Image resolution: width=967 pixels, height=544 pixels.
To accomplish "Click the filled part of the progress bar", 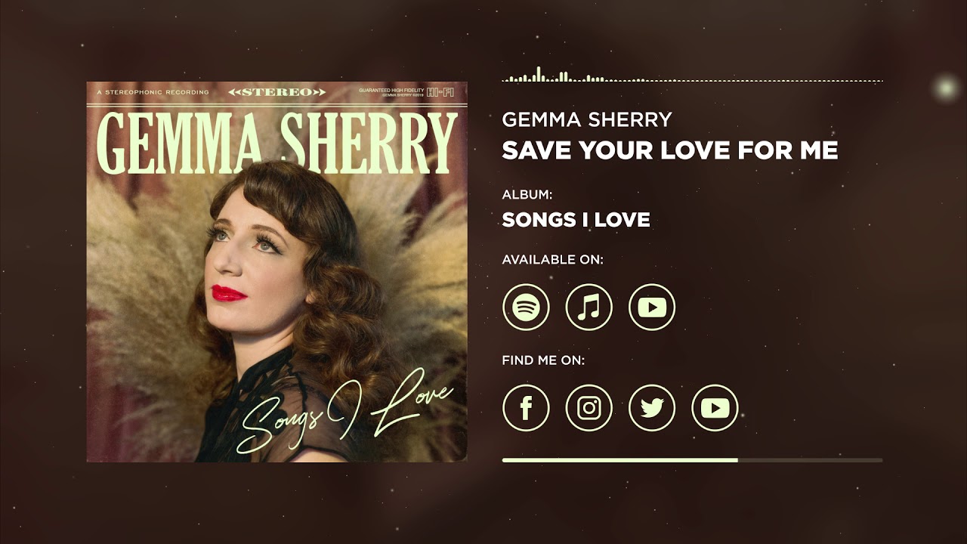I will click(x=619, y=459).
